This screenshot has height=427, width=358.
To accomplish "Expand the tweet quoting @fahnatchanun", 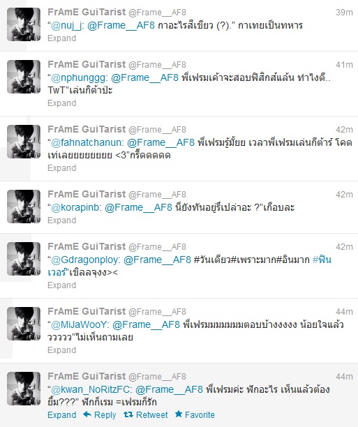I will coord(61,167).
